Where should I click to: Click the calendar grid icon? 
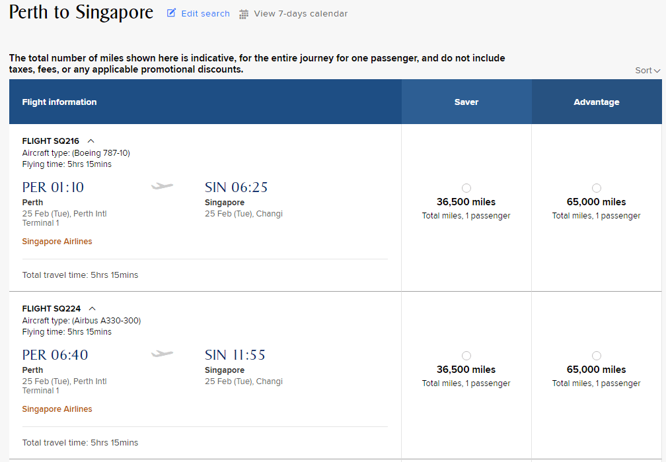point(244,14)
